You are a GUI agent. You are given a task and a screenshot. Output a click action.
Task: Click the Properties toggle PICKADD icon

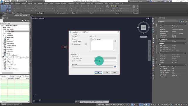181,21
